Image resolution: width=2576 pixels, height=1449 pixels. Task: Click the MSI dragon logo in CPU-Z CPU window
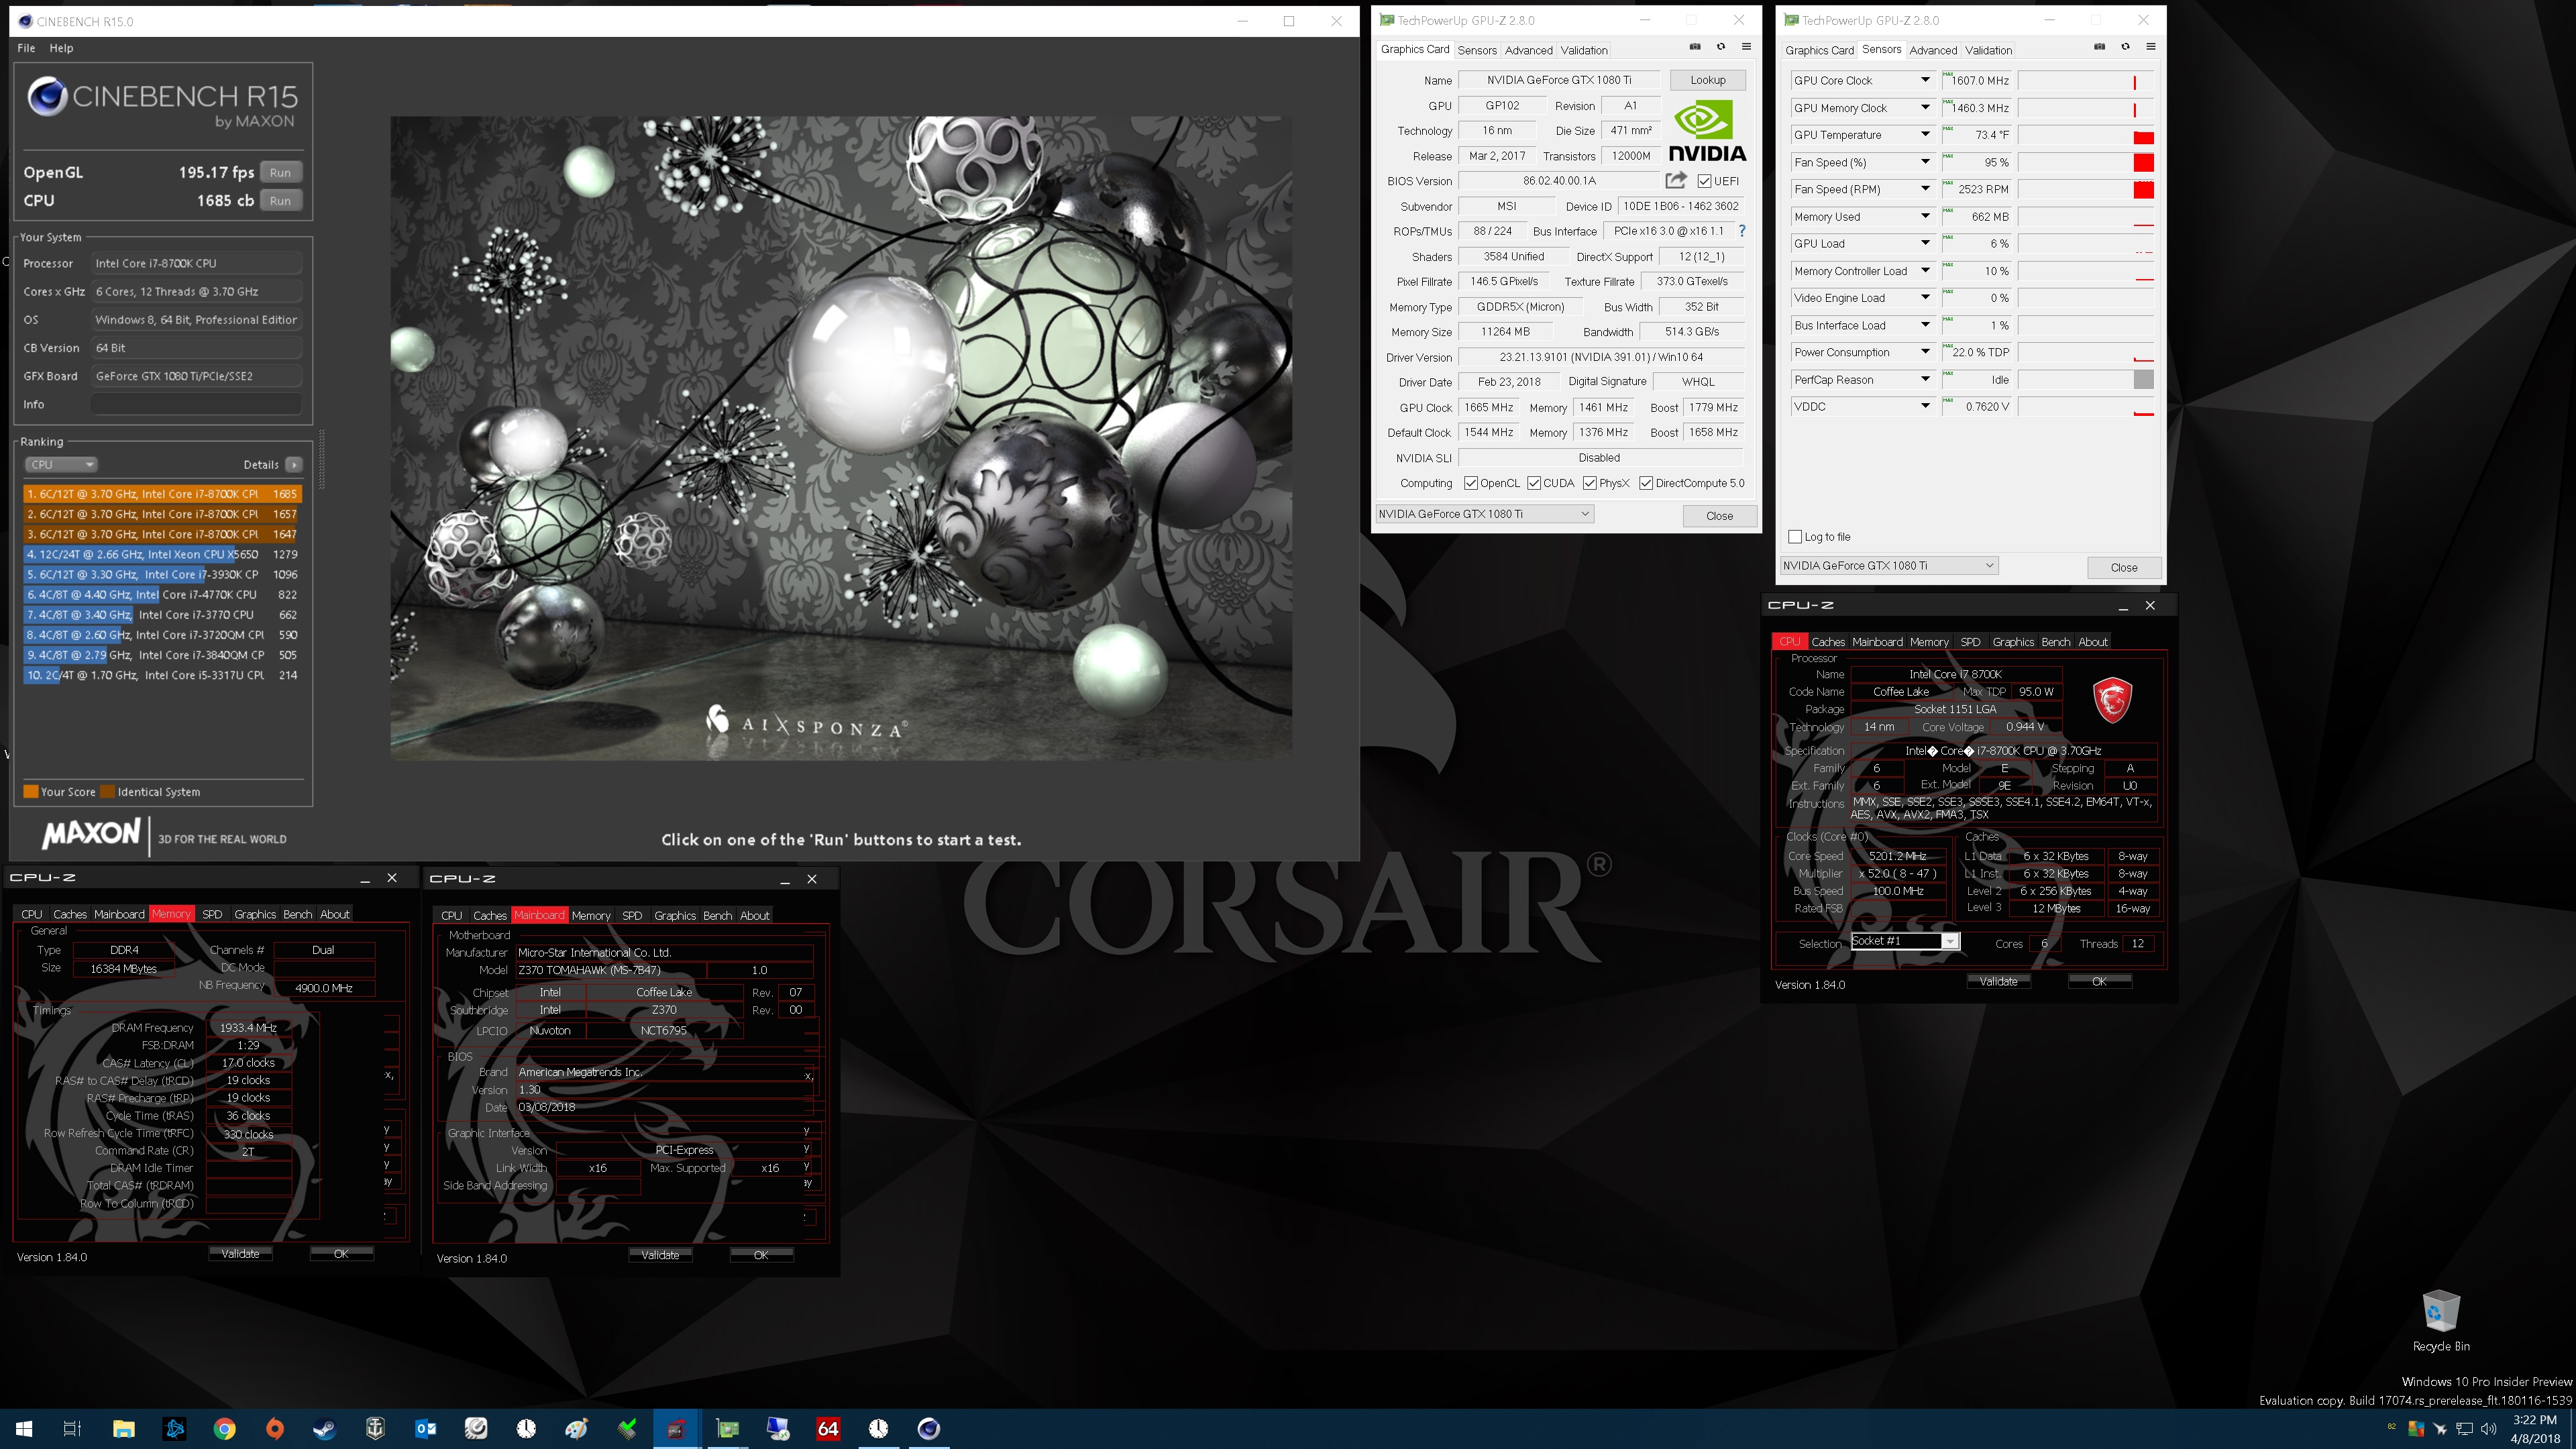coord(2112,699)
